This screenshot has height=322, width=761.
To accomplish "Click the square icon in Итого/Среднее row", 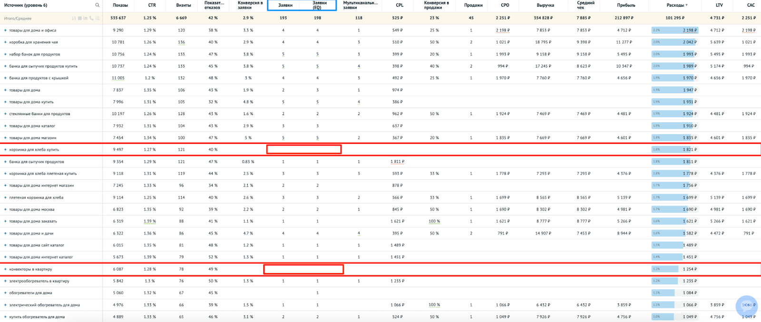I will (x=79, y=18).
